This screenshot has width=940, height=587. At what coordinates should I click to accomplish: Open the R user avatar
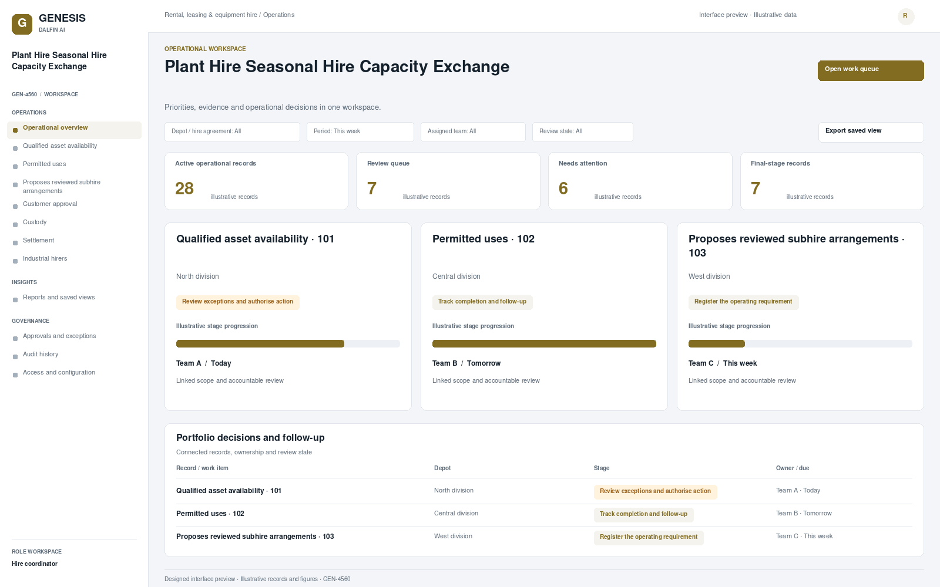click(906, 16)
